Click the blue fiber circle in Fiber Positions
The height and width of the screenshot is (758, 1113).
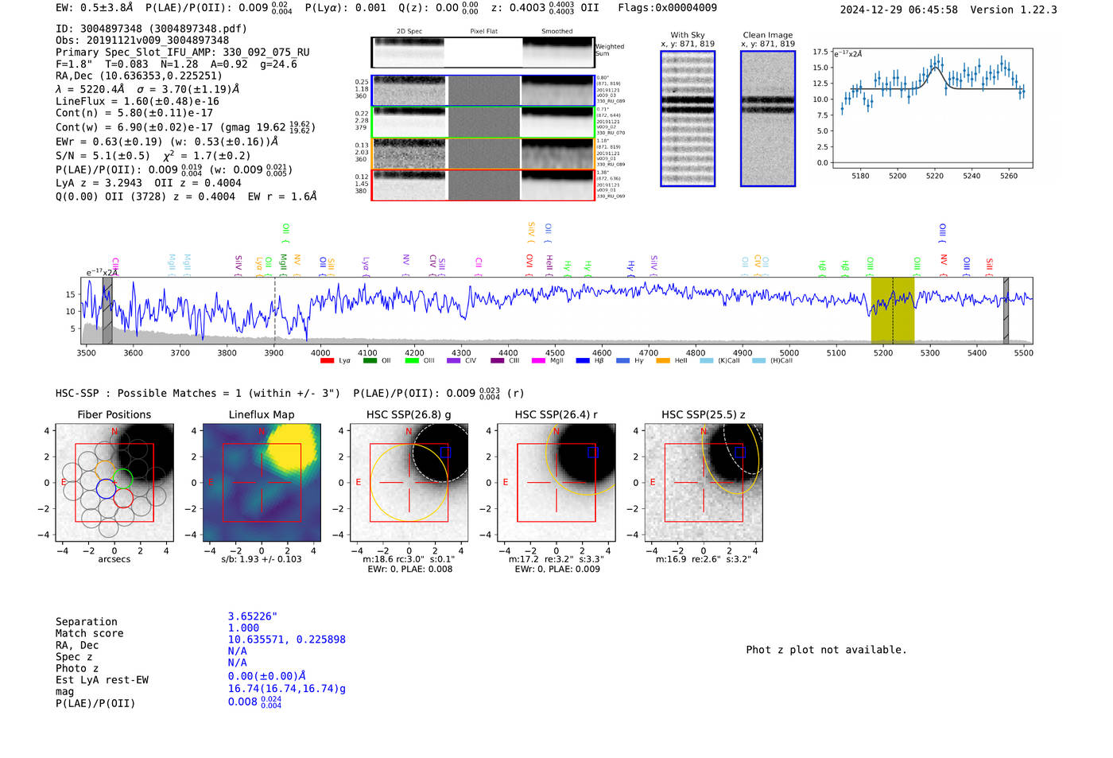(106, 488)
